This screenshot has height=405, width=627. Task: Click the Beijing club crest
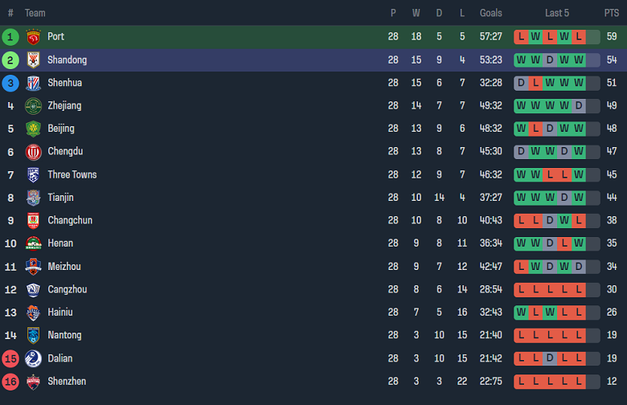coord(33,129)
